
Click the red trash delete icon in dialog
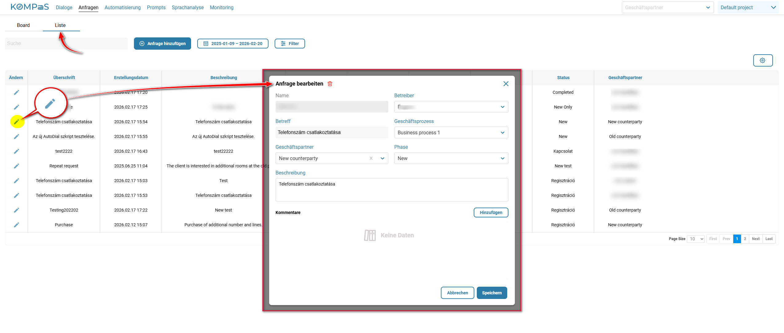(x=330, y=84)
